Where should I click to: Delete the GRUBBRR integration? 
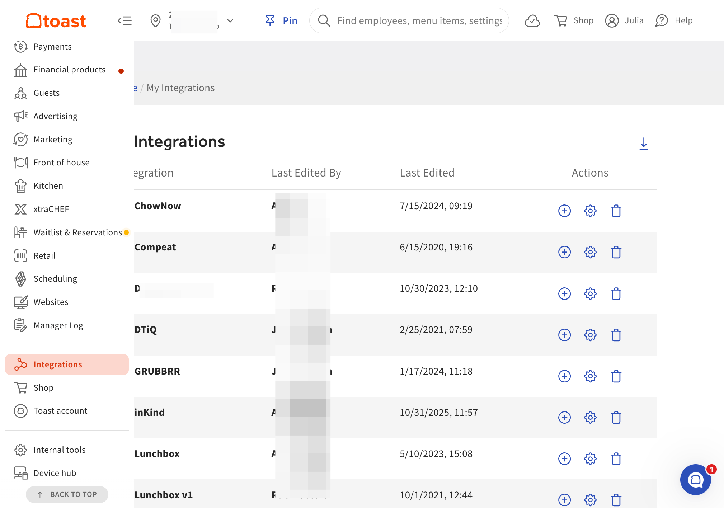coord(616,376)
